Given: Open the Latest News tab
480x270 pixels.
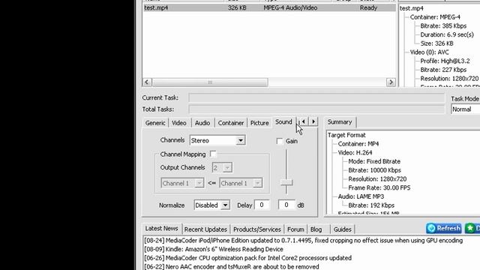Looking at the screenshot, I should [x=161, y=228].
